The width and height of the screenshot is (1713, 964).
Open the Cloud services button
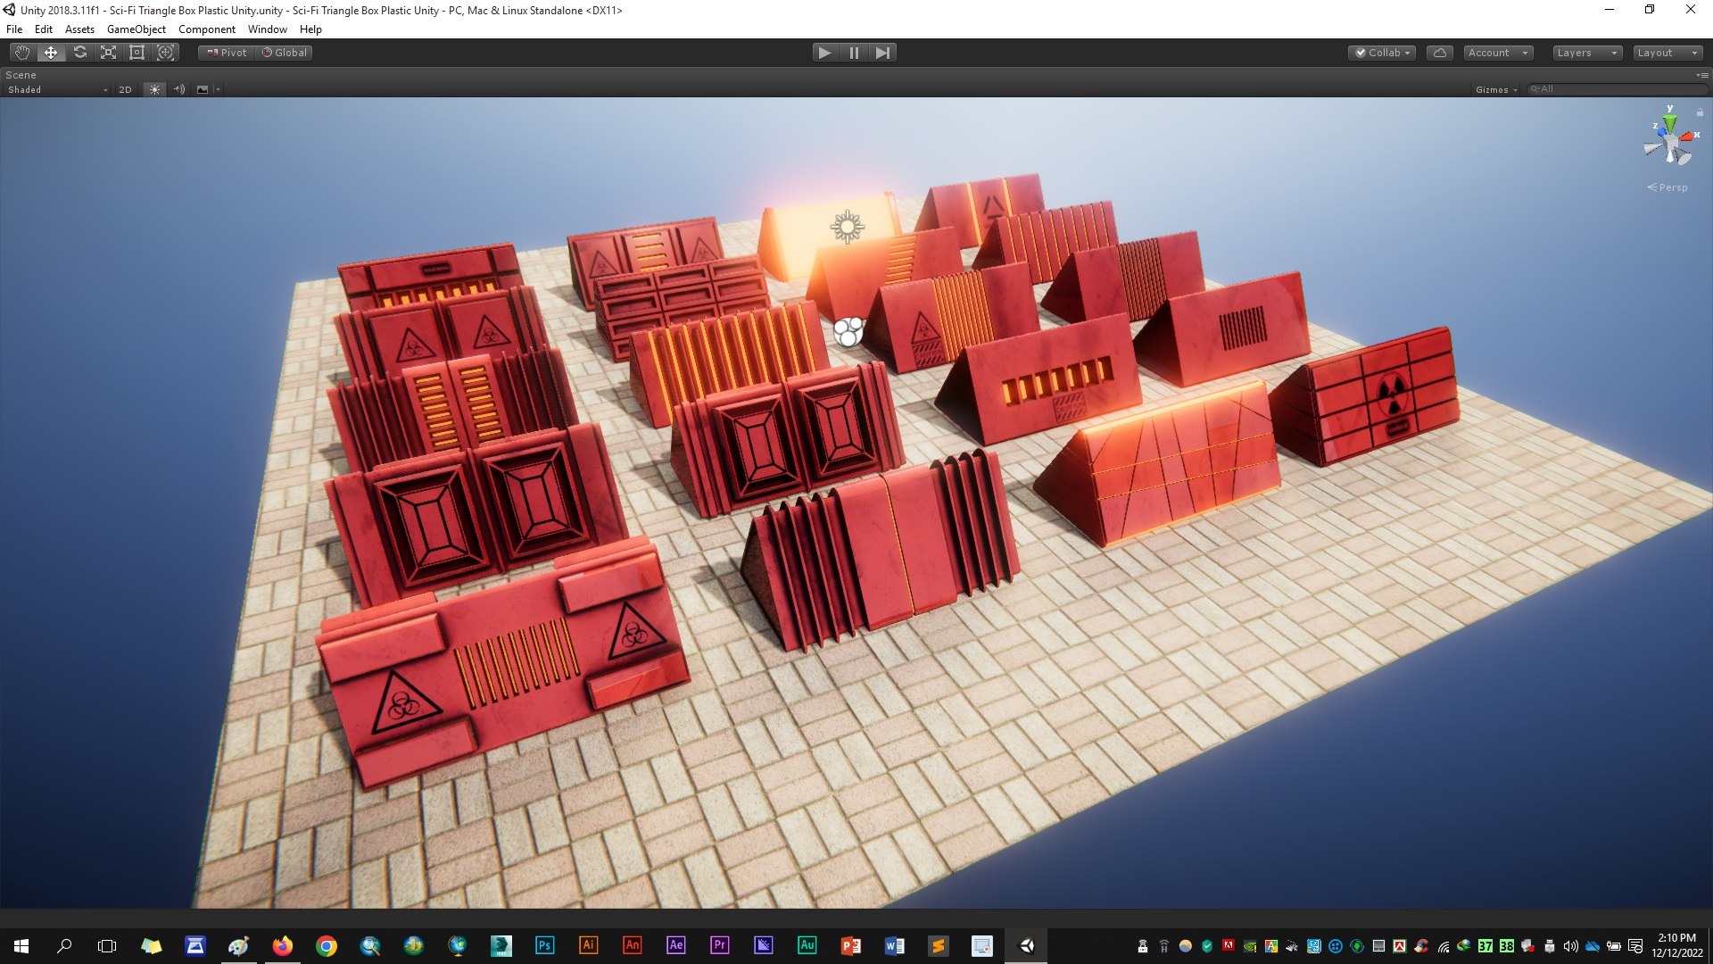1440,53
